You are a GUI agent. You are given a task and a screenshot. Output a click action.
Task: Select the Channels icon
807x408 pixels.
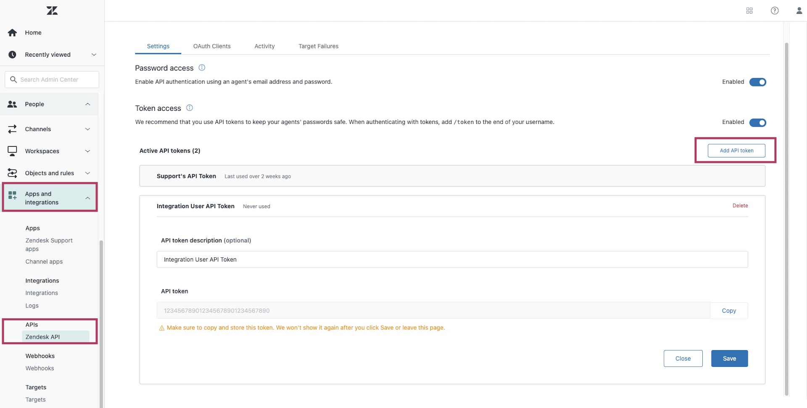(13, 129)
